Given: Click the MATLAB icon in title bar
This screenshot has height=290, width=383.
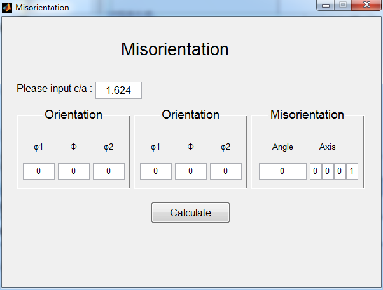Looking at the screenshot, I should click(7, 7).
